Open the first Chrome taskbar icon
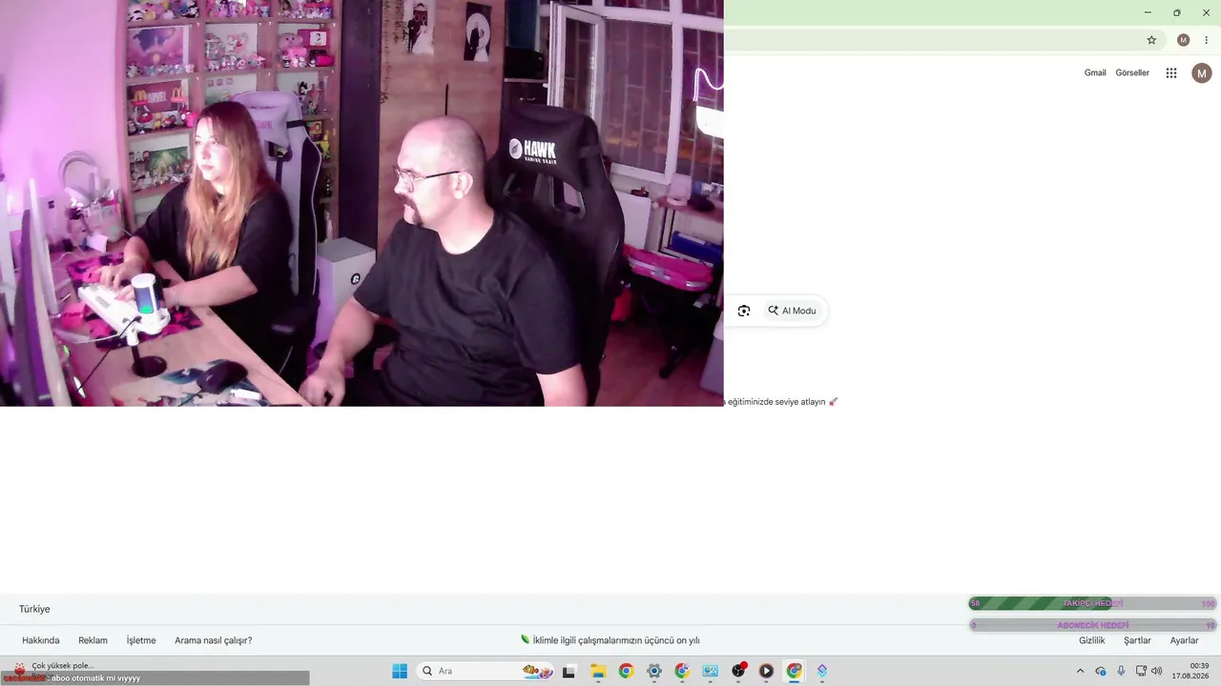This screenshot has height=686, width=1221. tap(626, 671)
